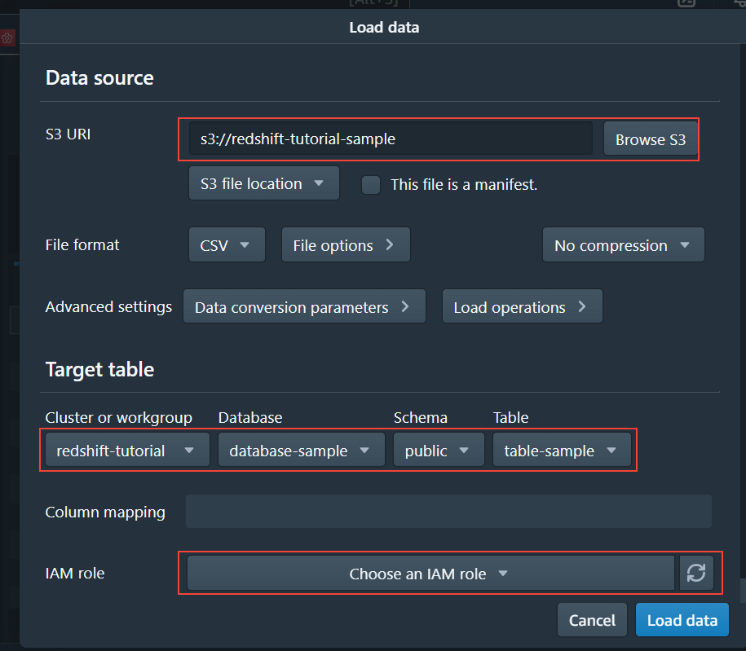The width and height of the screenshot is (746, 651).
Task: Expand Load operations
Action: [523, 306]
